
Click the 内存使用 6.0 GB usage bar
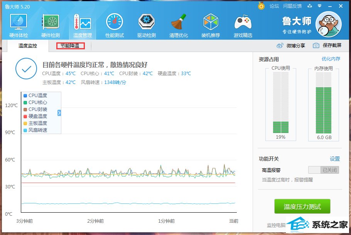pyautogui.click(x=324, y=102)
